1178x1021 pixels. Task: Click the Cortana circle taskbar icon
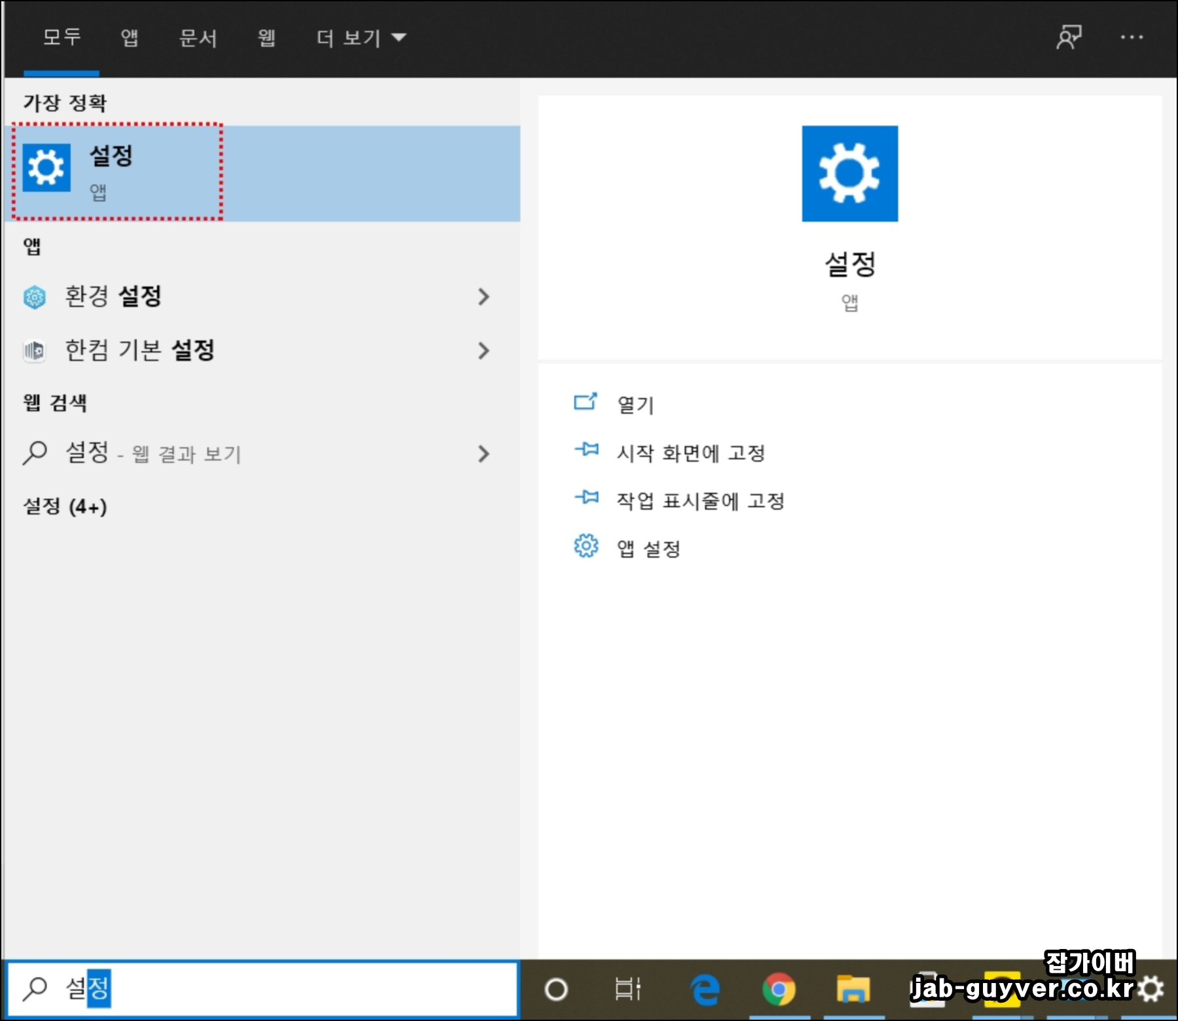point(556,989)
